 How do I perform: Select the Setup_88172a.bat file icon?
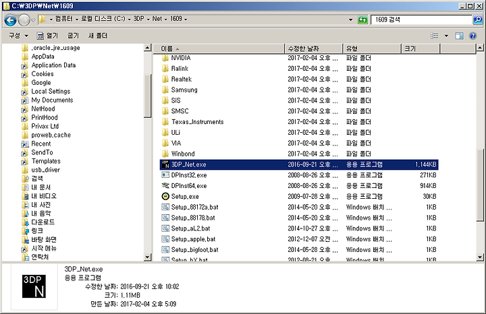(165, 207)
